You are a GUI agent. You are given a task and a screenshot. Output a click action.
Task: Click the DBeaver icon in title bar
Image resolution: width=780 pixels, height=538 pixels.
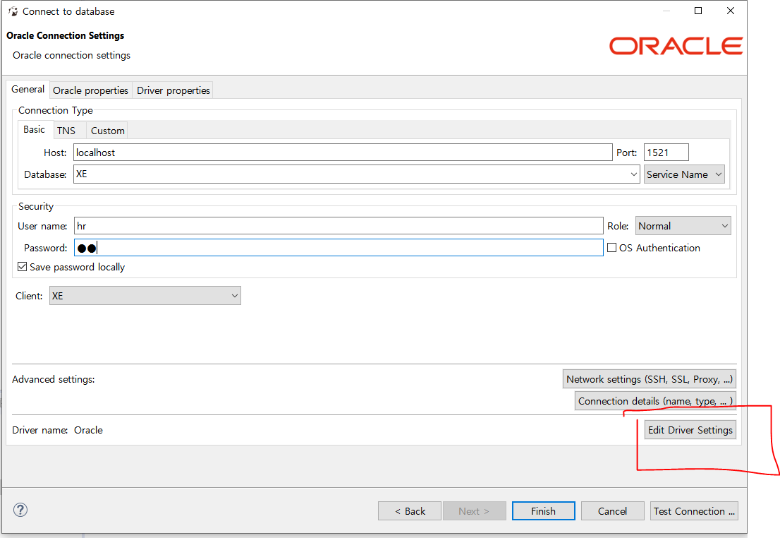pos(13,11)
